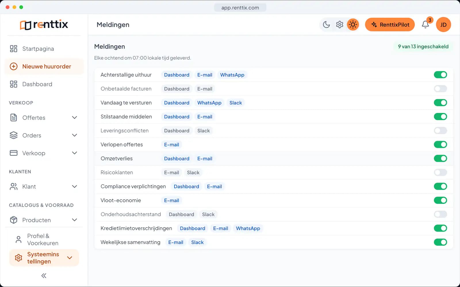The width and height of the screenshot is (460, 287).
Task: Expand the Producten submenu chevron
Action: click(74, 220)
